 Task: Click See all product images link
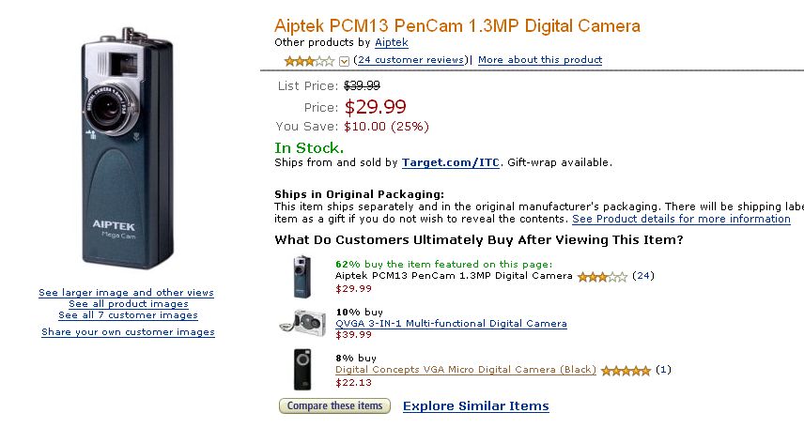129,304
